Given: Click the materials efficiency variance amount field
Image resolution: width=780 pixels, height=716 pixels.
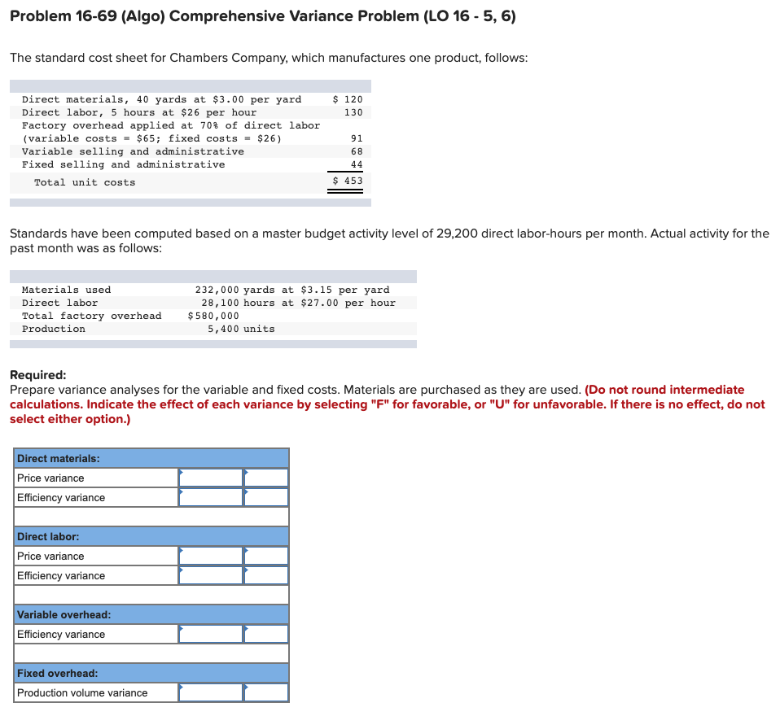Looking at the screenshot, I should (210, 497).
